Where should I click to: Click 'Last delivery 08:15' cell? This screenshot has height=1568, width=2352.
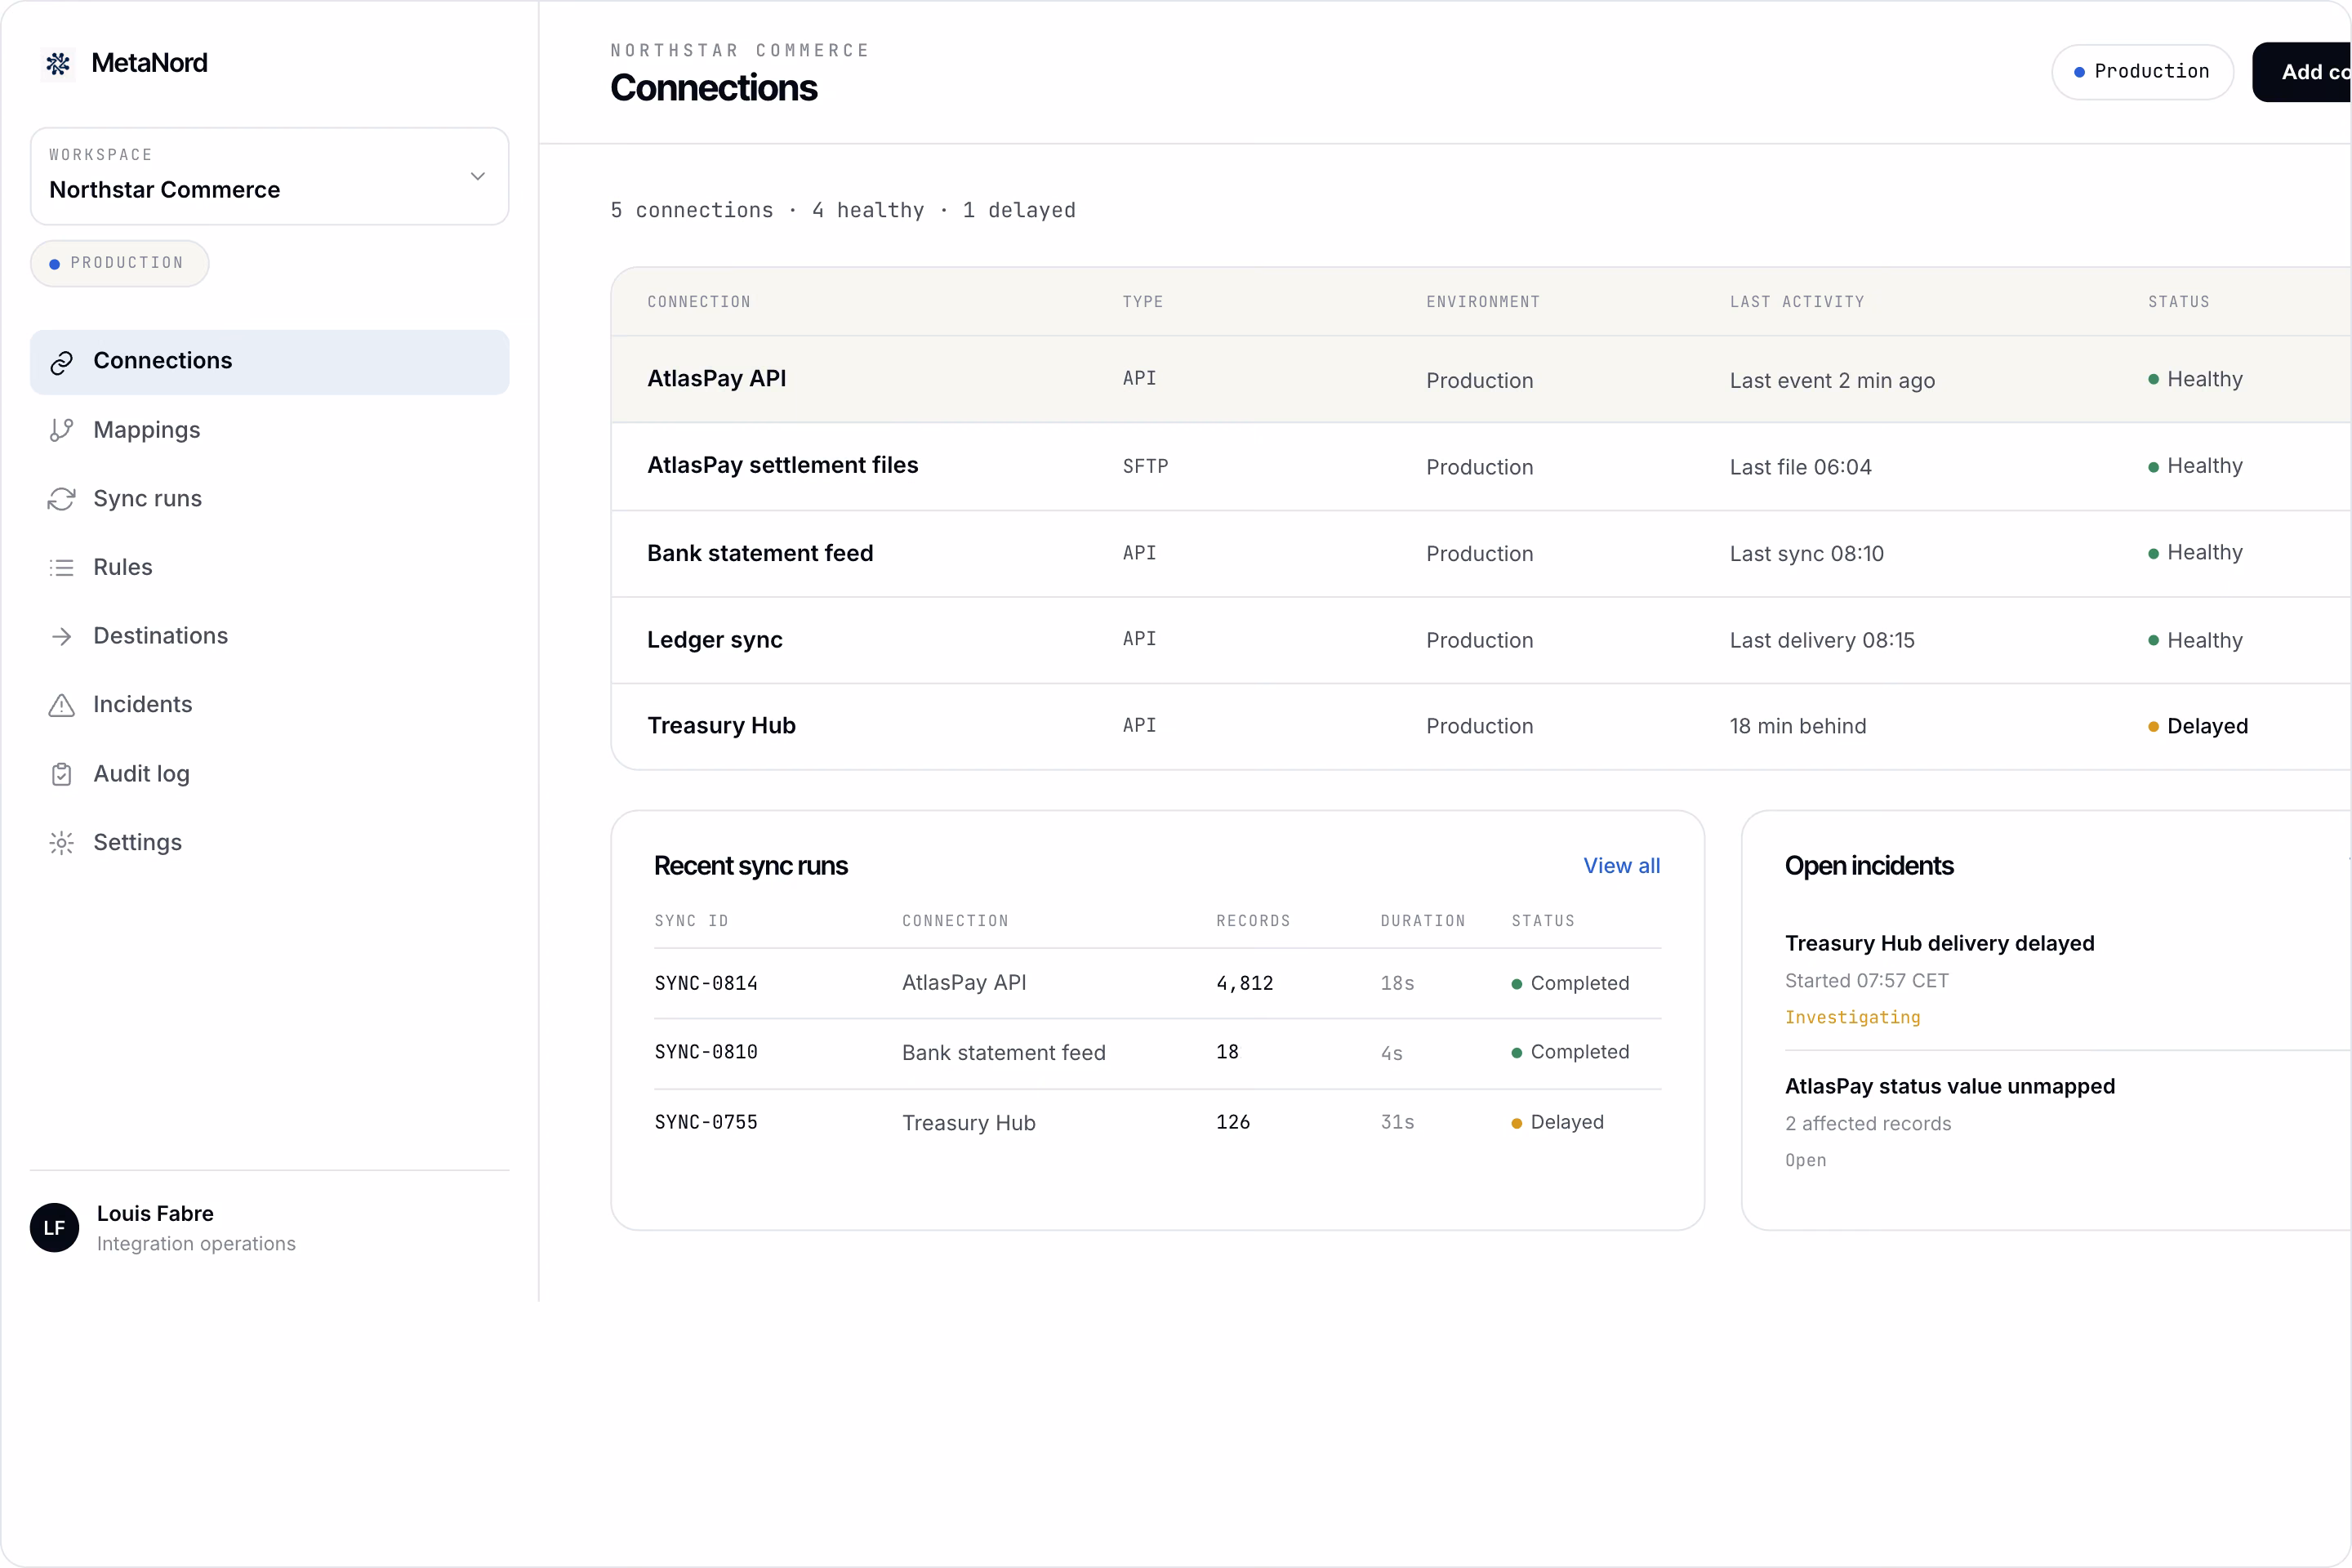tap(1822, 640)
